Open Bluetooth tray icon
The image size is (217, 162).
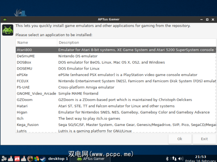tap(167, 159)
